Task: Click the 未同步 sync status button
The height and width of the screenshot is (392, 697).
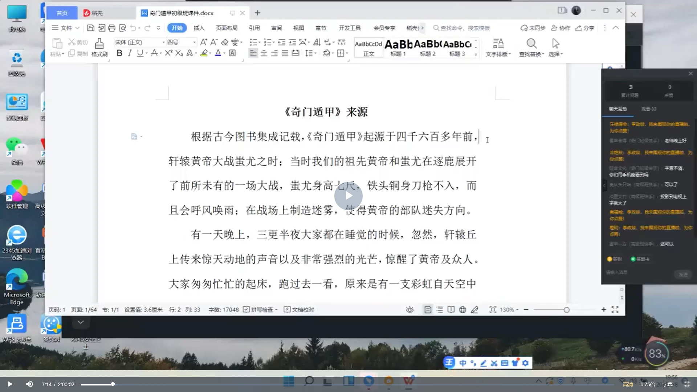Action: point(533,28)
